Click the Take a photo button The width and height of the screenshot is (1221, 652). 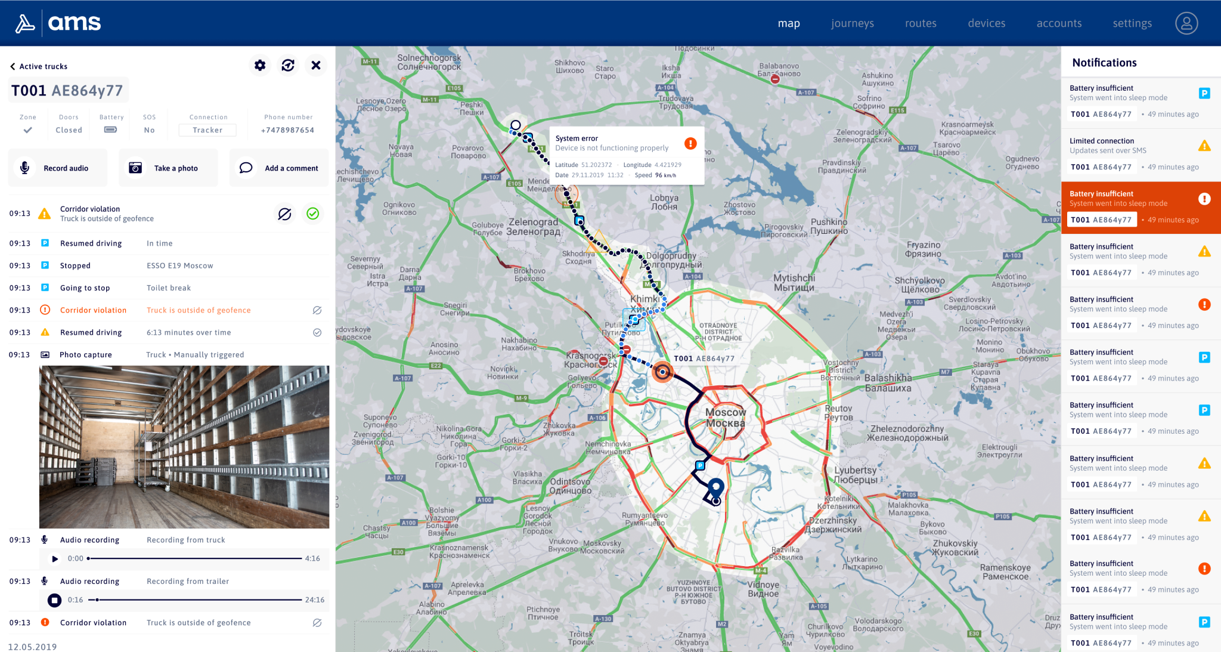169,168
